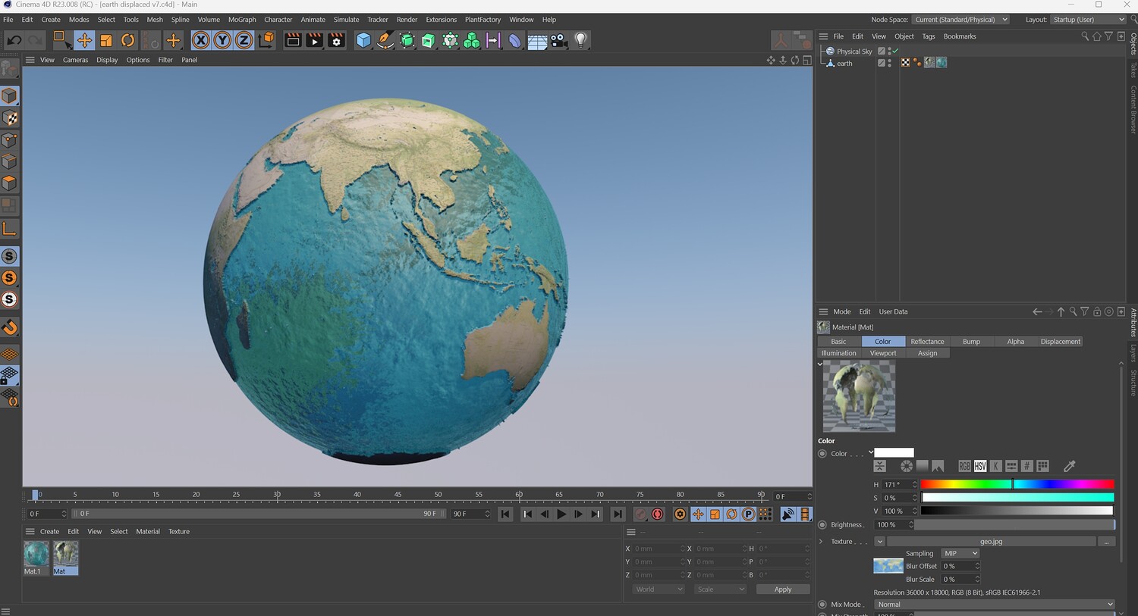The image size is (1138, 616).
Task: Add a Light object with bulb icon
Action: pos(580,40)
